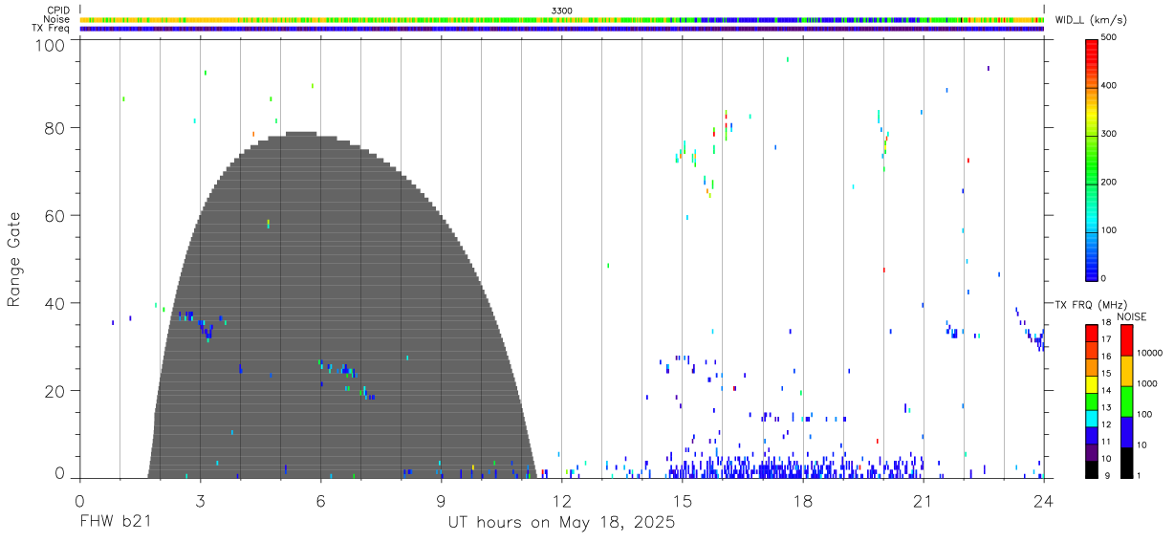This screenshot has height=542, width=1174.
Task: Click the 10000 noise scale label
Action: point(1149,353)
